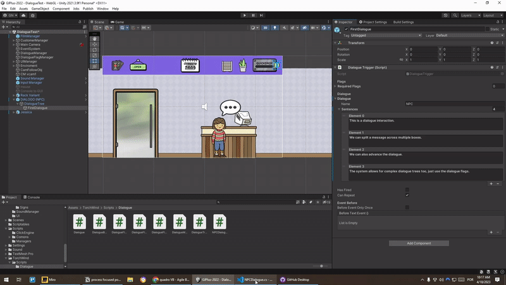This screenshot has height=285, width=506.
Task: Collapse the Sentences list
Action: point(339,109)
